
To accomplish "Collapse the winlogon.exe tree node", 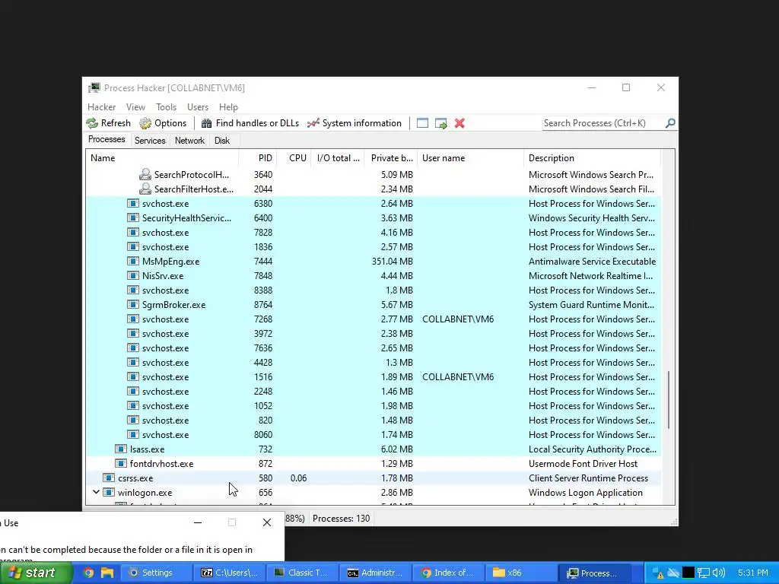I will click(96, 492).
